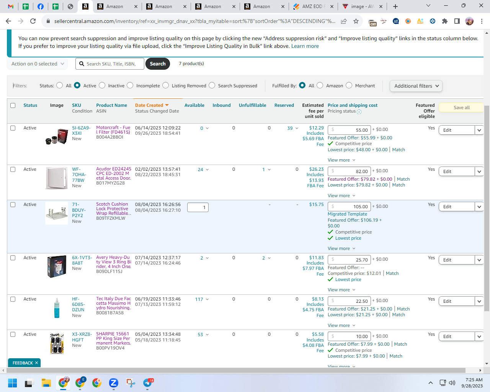Screen dimensions: 490x392
Task: Toggle the Chrome side panel
Action: [x=457, y=21]
